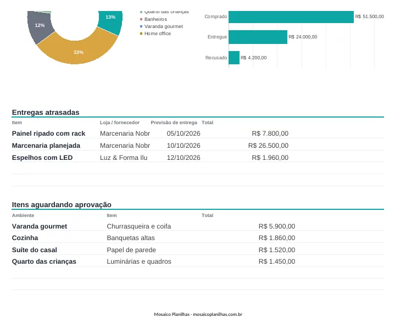
Task: Select the Espelhos com LED cell
Action: (42, 158)
